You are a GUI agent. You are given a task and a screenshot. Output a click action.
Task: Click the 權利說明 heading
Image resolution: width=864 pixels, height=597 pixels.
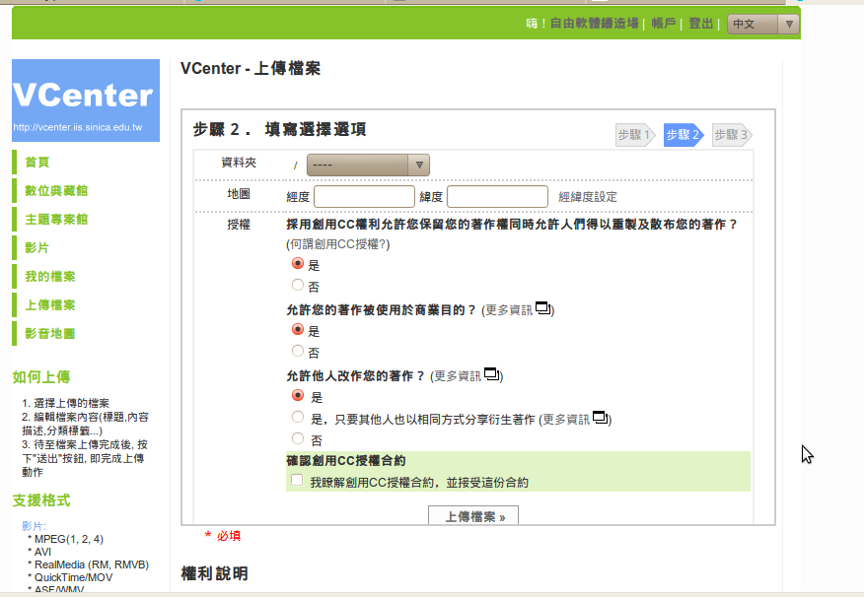tap(214, 574)
